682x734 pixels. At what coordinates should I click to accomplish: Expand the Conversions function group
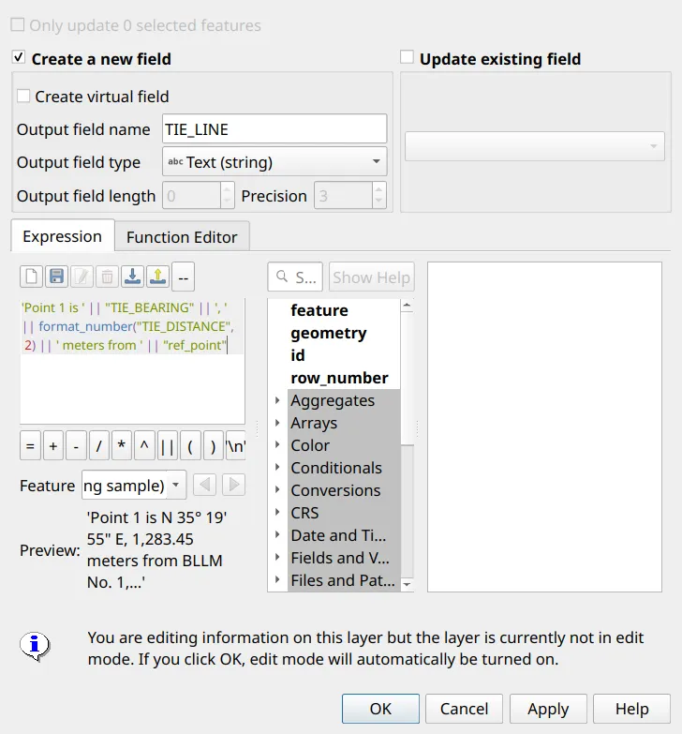(x=277, y=489)
